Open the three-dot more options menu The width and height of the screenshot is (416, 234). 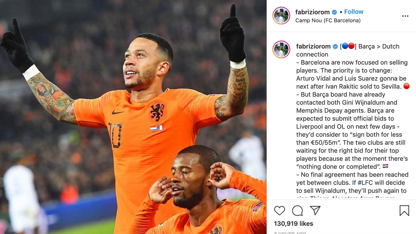[405, 16]
